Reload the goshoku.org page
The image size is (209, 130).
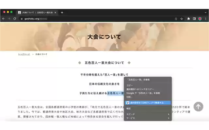pos(15,19)
